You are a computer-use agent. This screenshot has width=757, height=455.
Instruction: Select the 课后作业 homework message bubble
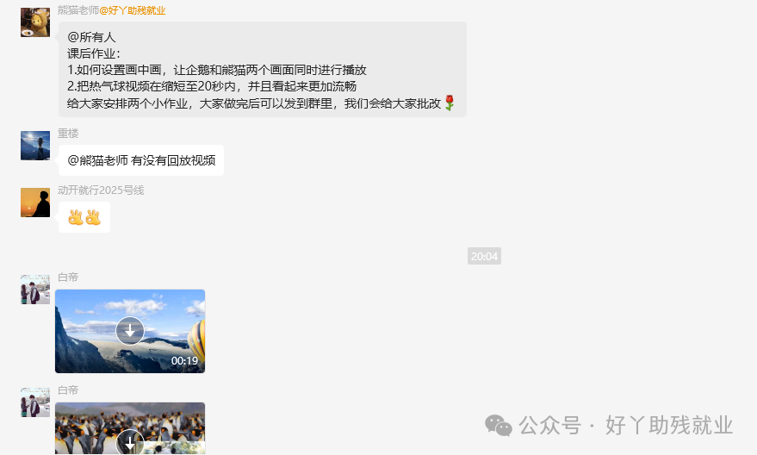(x=263, y=70)
